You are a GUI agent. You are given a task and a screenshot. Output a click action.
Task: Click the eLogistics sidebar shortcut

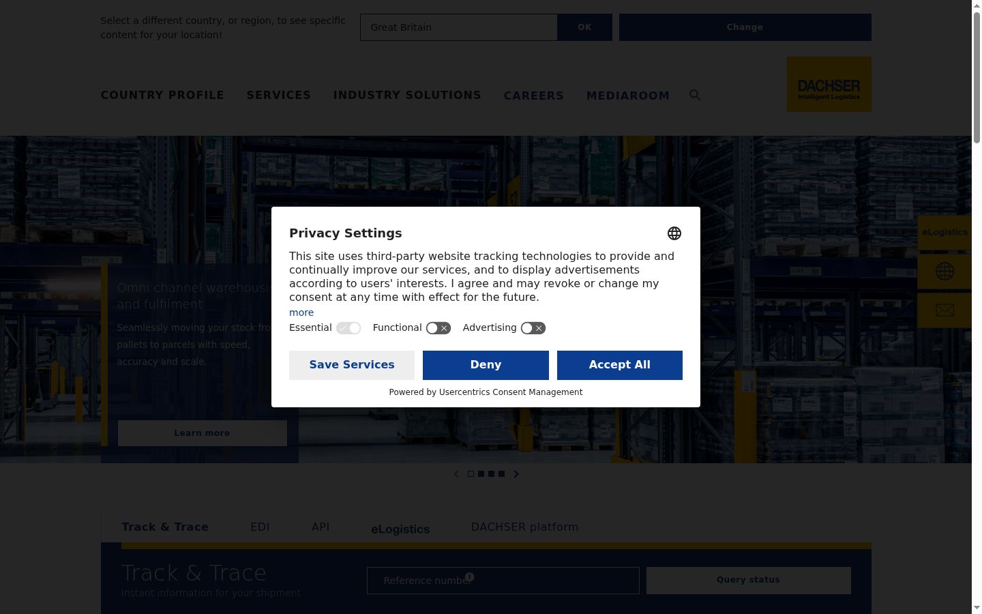tap(944, 232)
